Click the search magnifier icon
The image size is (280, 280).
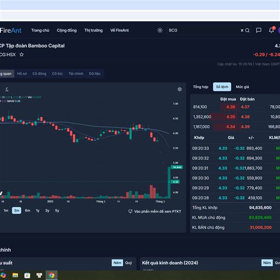(x=247, y=30)
